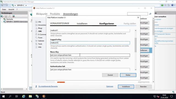Image resolution: width=176 pixels, height=99 pixels.
Task: Click into the Nonce Key input field
Action: tap(90, 55)
